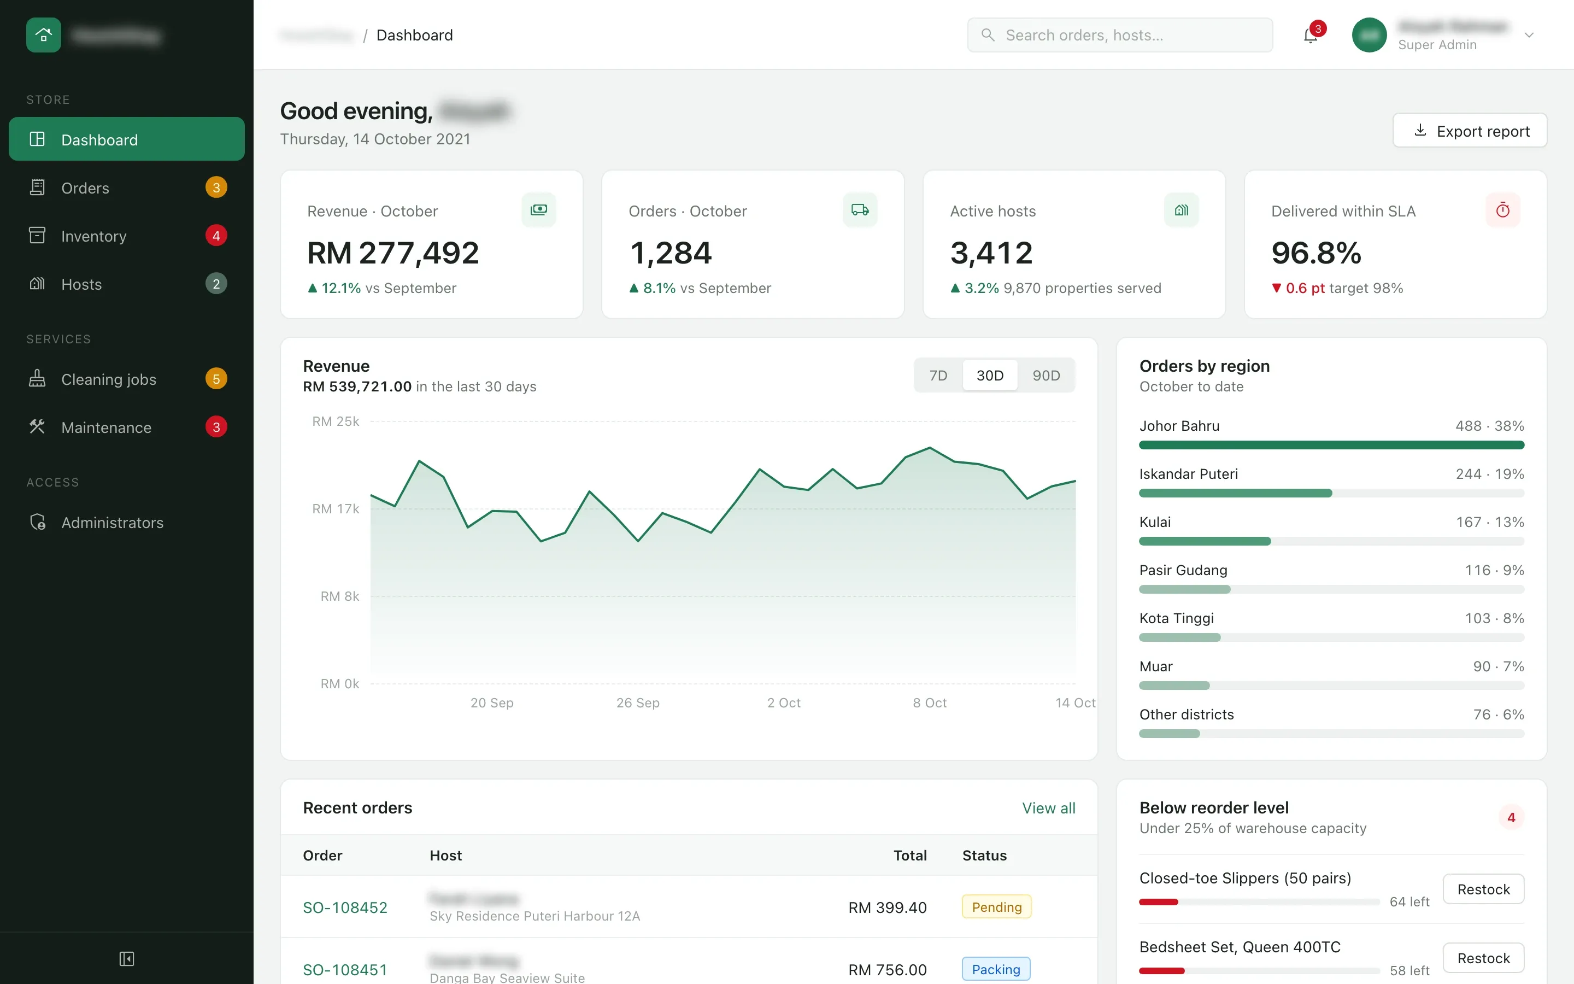Click the Active hosts building icon

1181,209
